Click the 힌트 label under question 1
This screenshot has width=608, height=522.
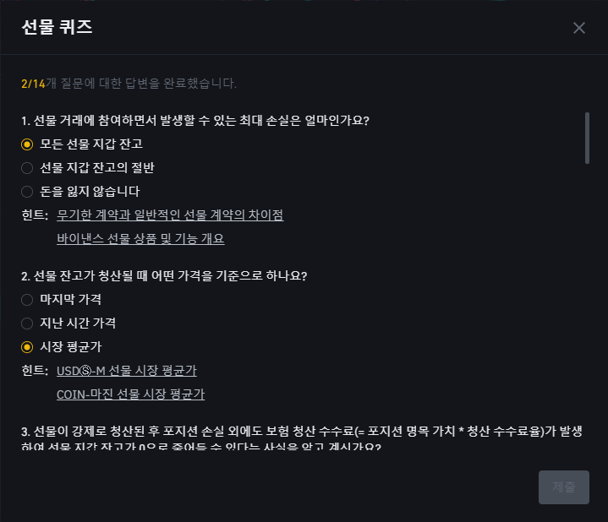point(35,215)
